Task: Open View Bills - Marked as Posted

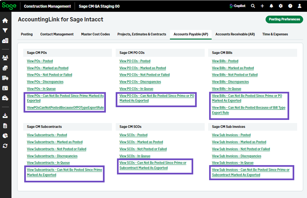Action: point(233,68)
